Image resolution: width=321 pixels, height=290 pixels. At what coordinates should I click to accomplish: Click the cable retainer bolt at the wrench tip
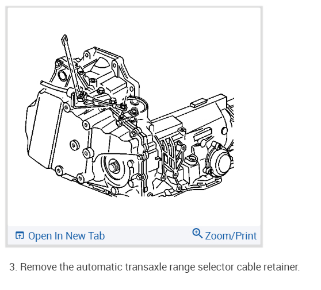[81, 94]
